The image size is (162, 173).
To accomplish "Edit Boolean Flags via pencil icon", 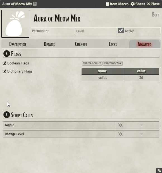I will (x=4, y=63).
